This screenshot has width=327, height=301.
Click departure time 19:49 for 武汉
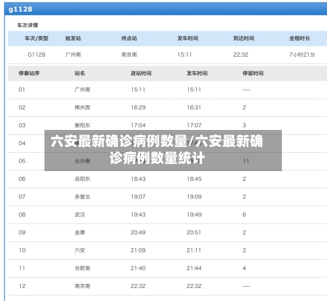194,214
